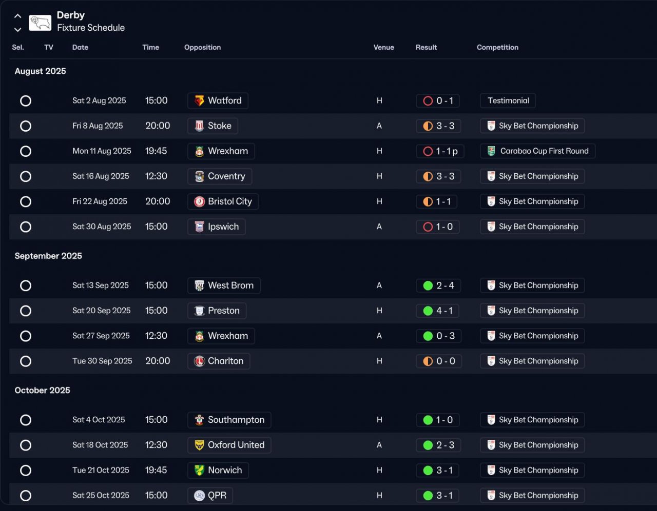
Task: Click the Stoke club crest icon
Action: [x=199, y=126]
